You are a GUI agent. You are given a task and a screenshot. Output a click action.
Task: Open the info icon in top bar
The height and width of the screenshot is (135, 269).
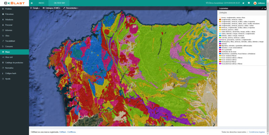click(248, 3)
